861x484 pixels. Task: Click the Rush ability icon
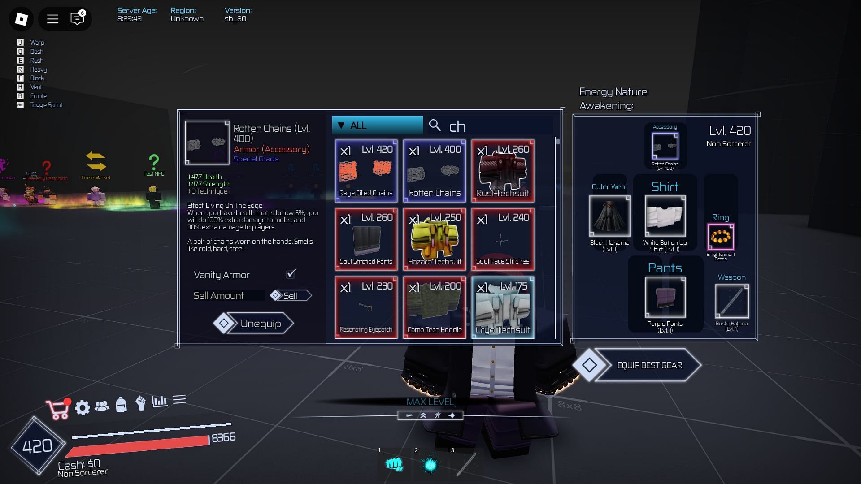[20, 60]
